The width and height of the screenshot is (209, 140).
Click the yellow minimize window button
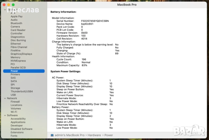(9, 5)
